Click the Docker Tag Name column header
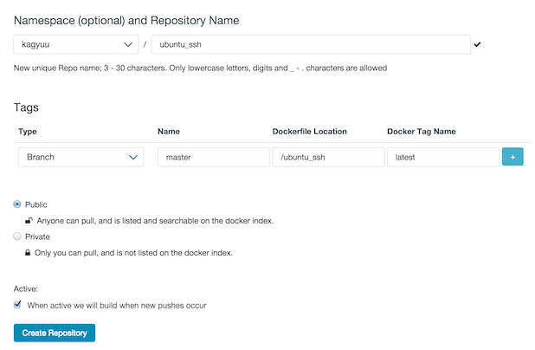The height and width of the screenshot is (350, 535). click(x=422, y=132)
